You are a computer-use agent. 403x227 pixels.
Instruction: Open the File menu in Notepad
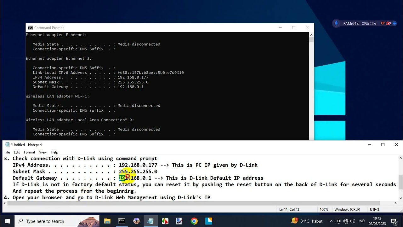coord(7,152)
